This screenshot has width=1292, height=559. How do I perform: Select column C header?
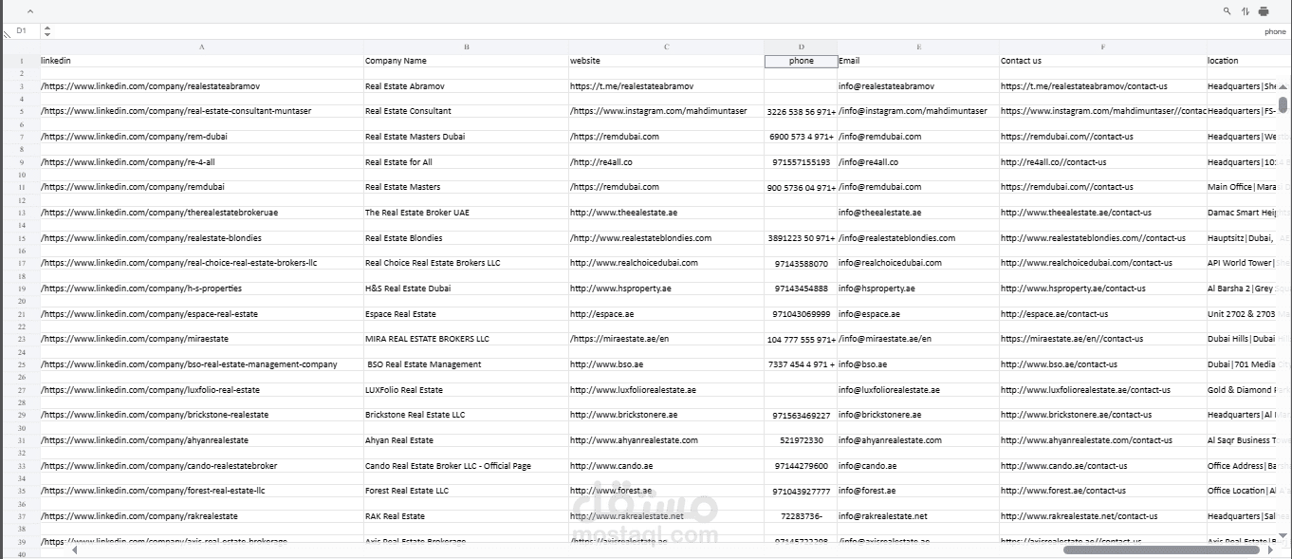tap(667, 47)
